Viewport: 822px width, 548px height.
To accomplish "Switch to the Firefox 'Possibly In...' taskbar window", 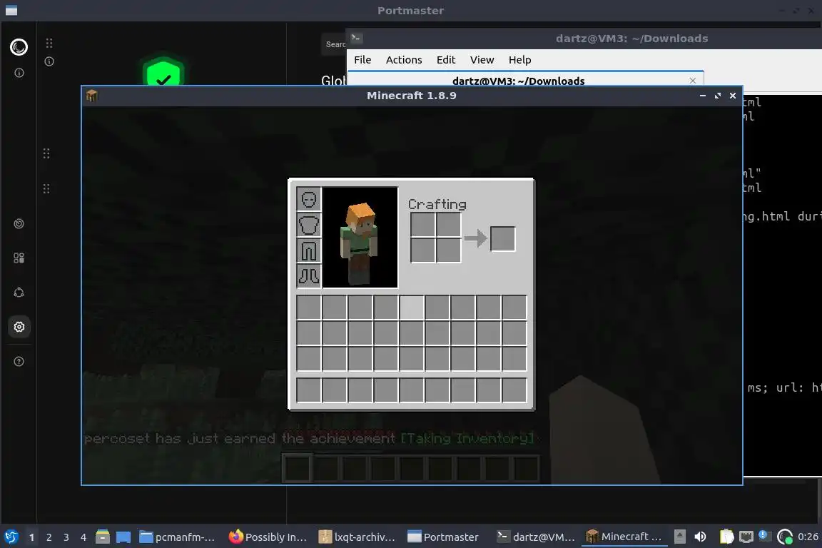I will (x=268, y=537).
